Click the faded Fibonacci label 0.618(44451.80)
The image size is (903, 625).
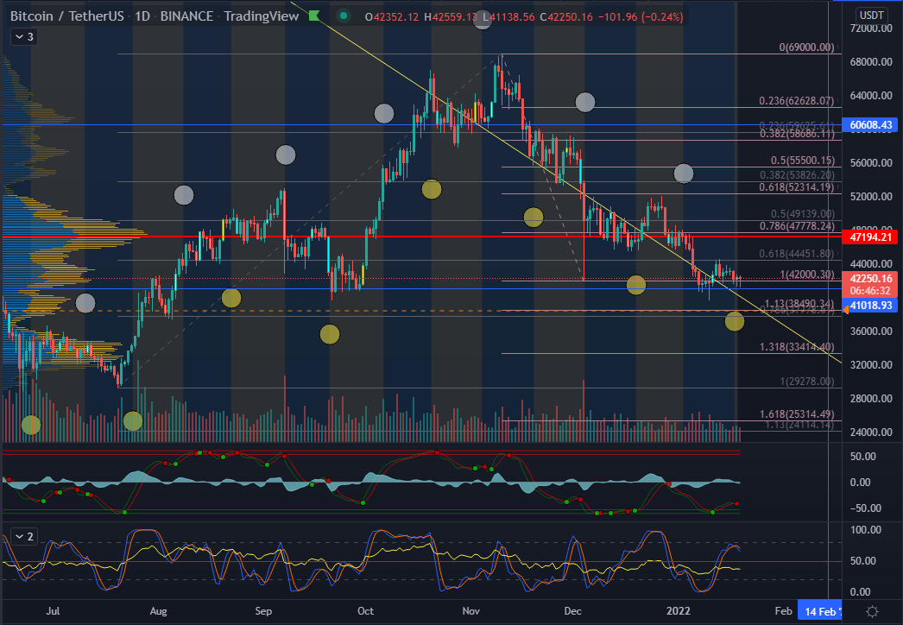[797, 254]
